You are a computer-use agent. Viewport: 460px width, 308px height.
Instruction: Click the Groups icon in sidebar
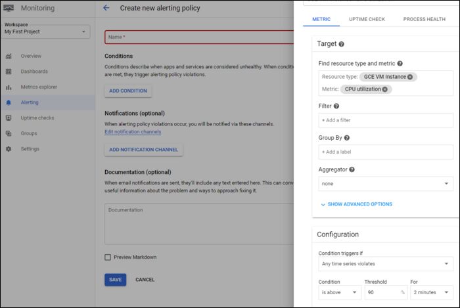pos(9,133)
